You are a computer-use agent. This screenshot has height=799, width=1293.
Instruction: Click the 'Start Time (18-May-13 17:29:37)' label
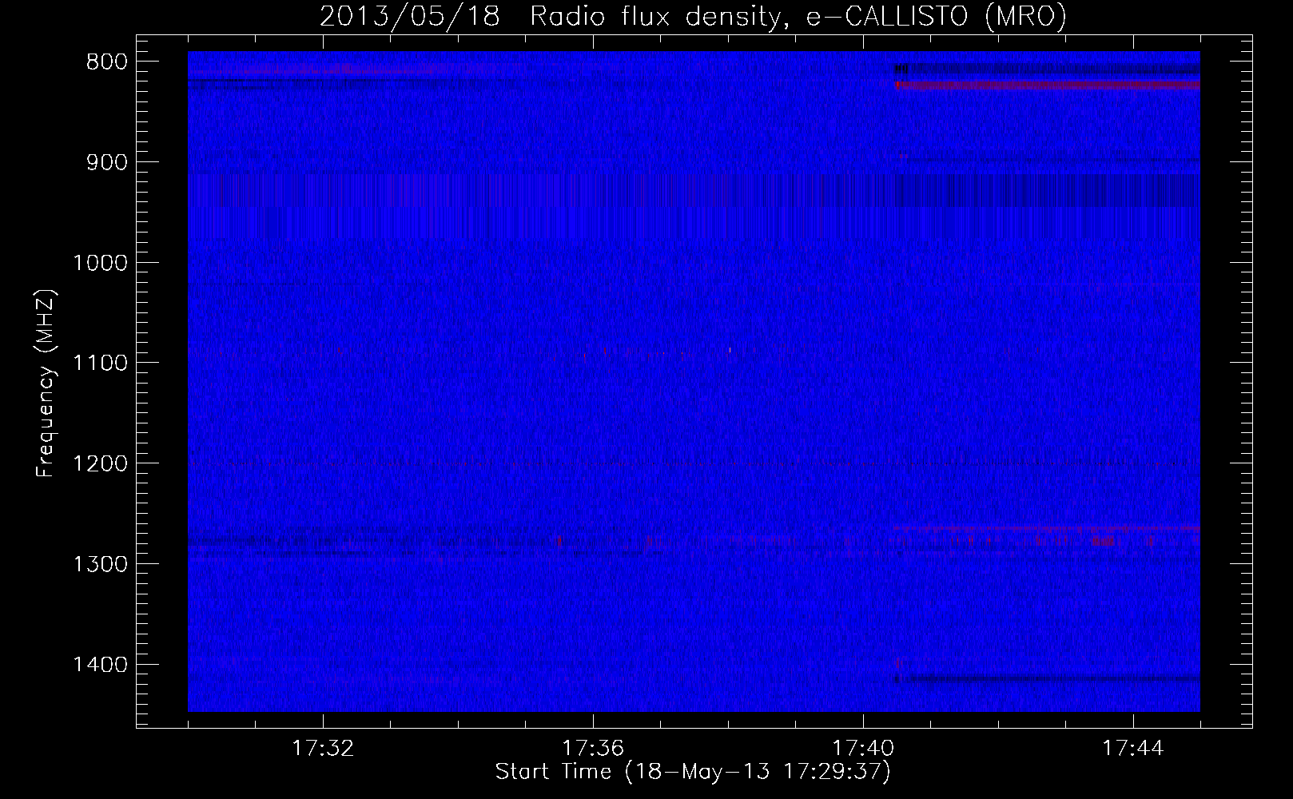click(693, 771)
